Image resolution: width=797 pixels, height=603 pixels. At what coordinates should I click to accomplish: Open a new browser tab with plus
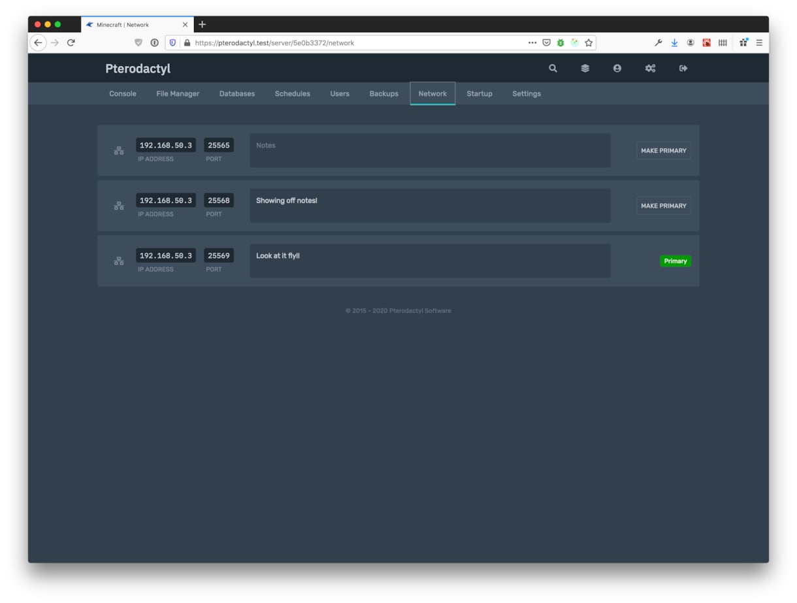203,25
